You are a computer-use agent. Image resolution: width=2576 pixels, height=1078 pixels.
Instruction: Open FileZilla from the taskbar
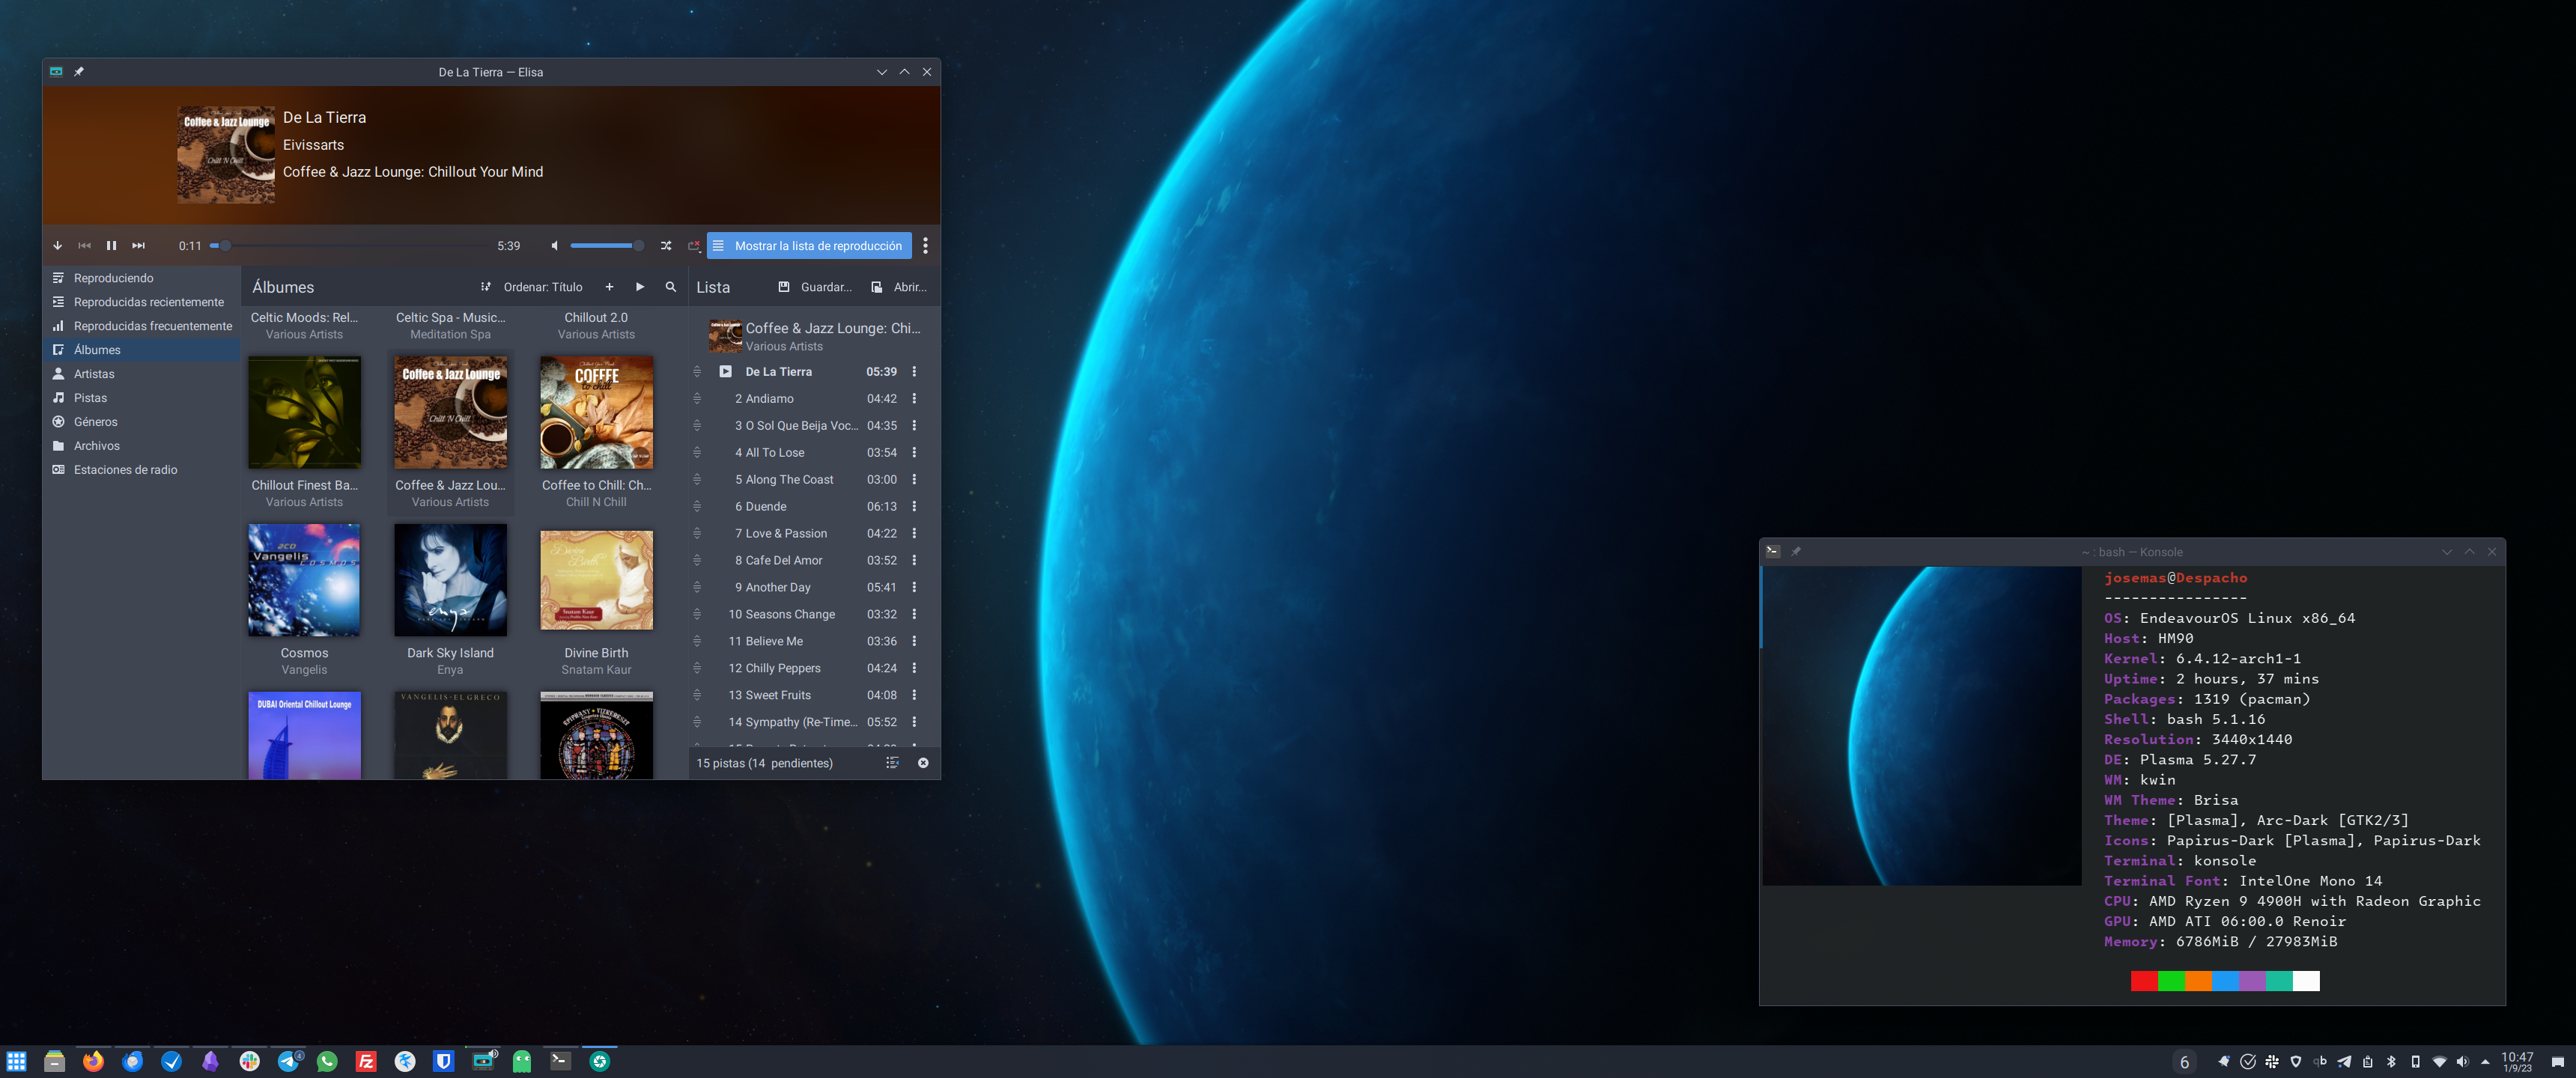tap(366, 1061)
